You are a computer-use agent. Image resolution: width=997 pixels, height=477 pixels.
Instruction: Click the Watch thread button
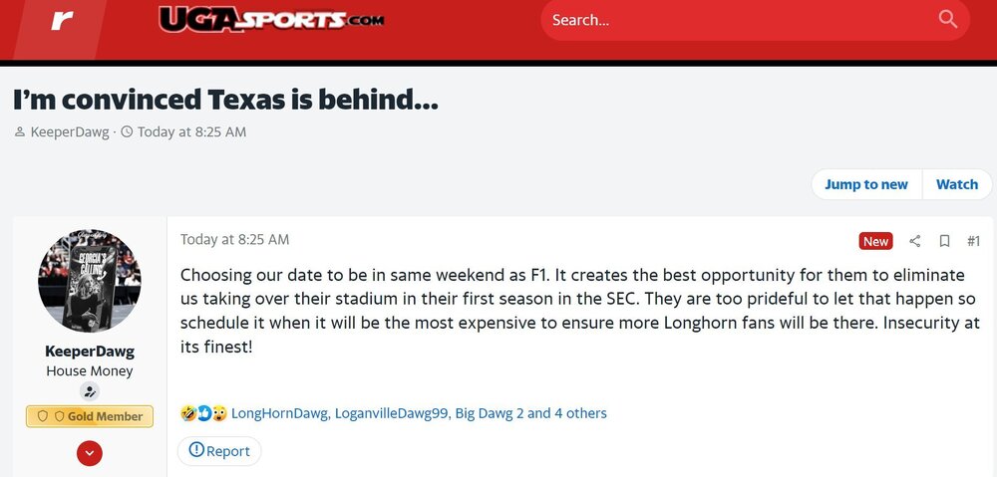956,184
